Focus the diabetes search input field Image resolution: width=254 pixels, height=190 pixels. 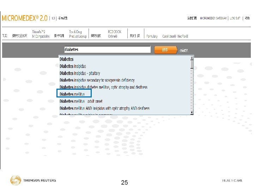(107, 50)
